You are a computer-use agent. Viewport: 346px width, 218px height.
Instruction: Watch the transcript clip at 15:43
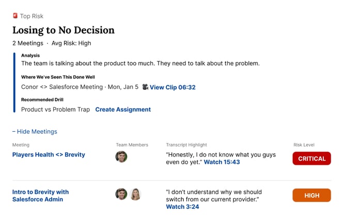coord(222,162)
